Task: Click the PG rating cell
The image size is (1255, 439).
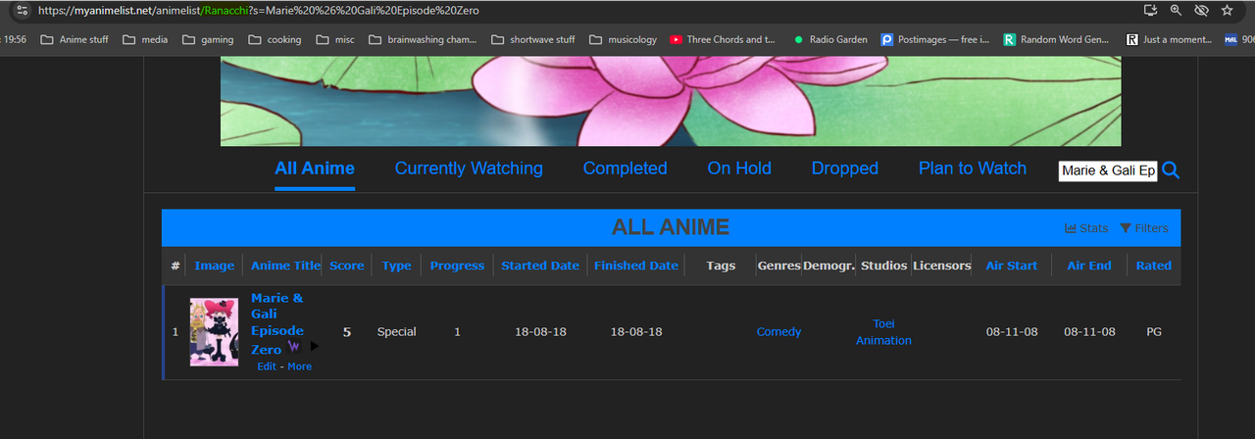Action: pyautogui.click(x=1154, y=332)
